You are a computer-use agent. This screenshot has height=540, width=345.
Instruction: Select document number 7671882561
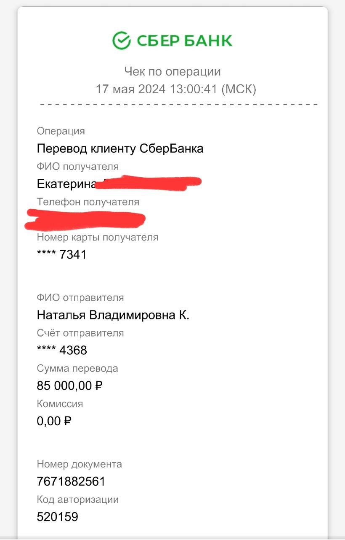click(71, 481)
